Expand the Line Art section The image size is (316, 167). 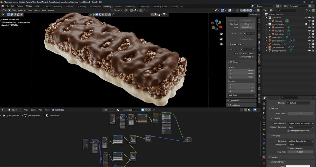274,157
